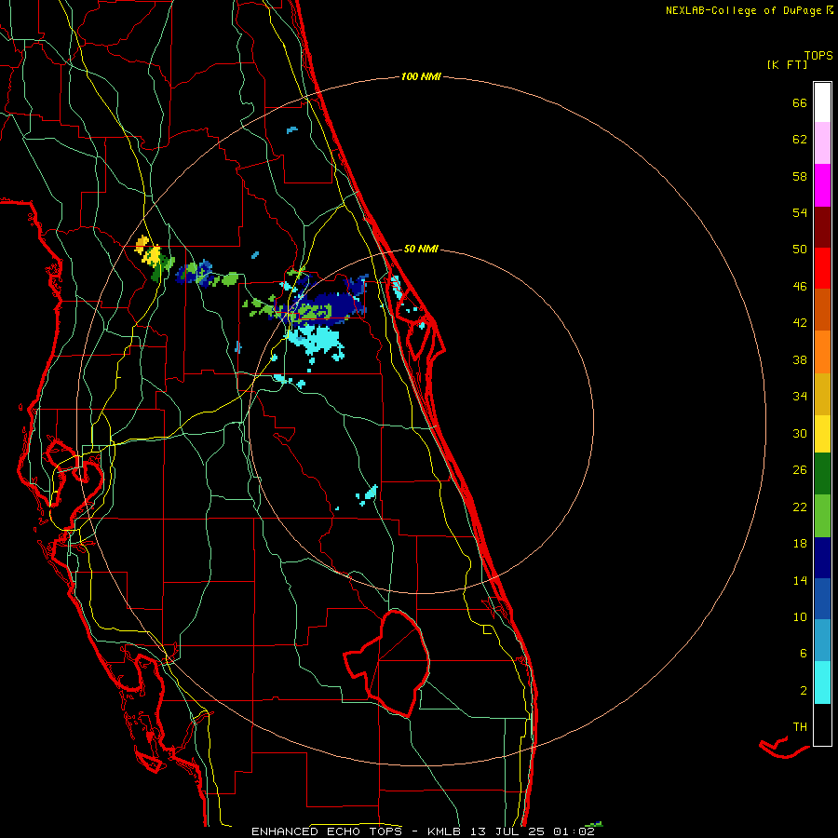Click the yellow-orange radar echo cell
The image size is (838, 838).
click(148, 251)
